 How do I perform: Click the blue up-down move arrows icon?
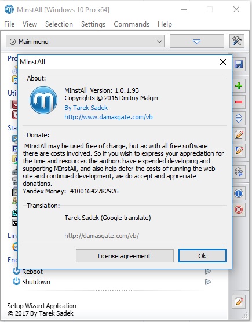pyautogui.click(x=239, y=118)
